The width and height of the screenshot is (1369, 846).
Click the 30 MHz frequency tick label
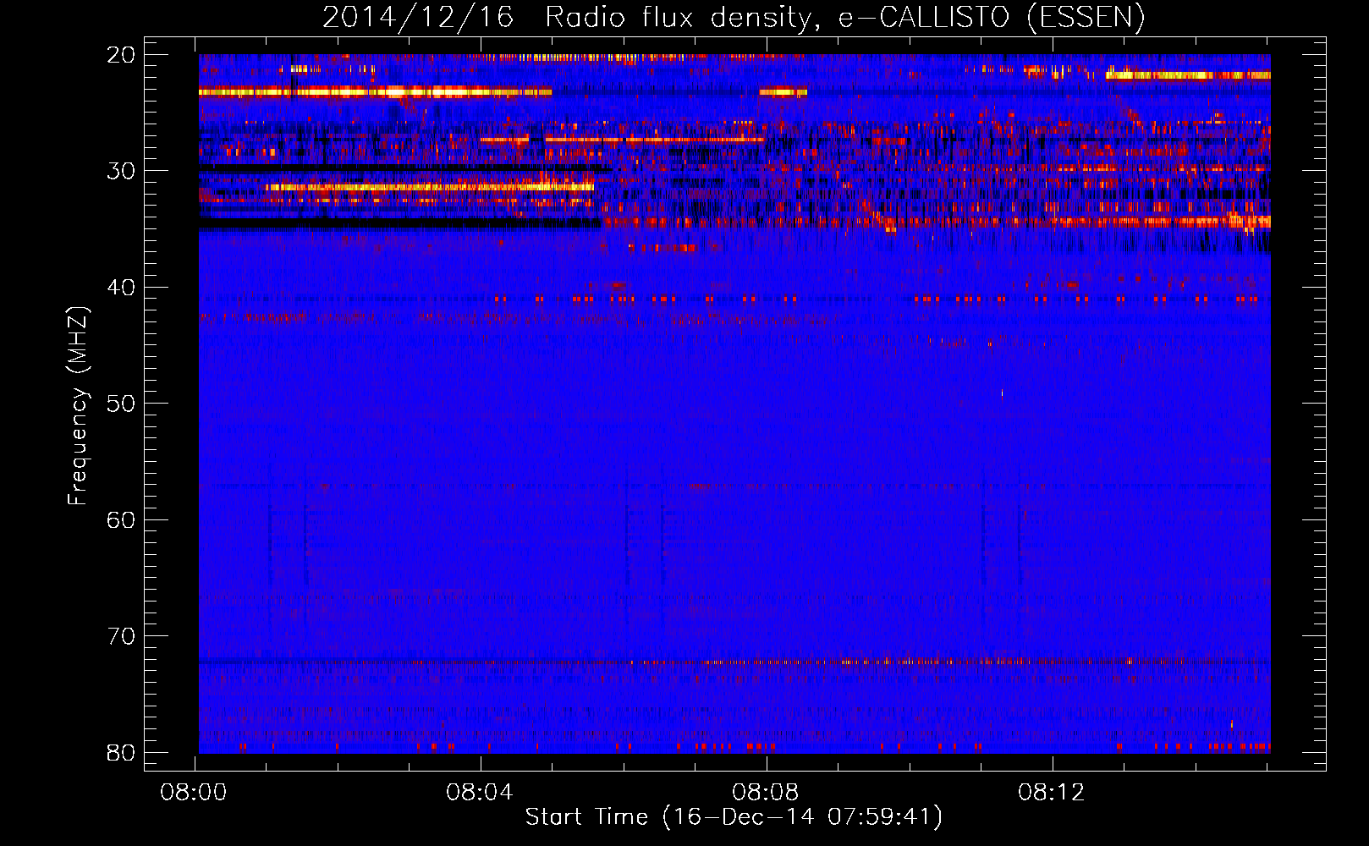point(121,171)
